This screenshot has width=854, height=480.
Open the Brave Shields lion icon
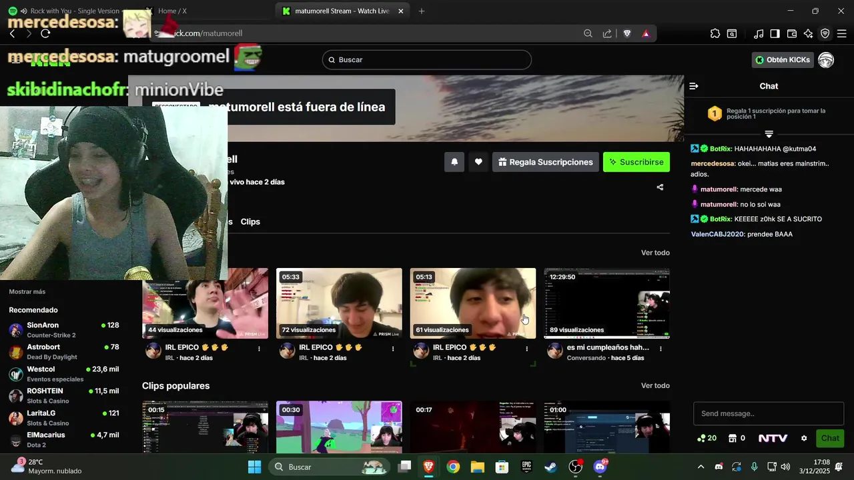pyautogui.click(x=627, y=33)
